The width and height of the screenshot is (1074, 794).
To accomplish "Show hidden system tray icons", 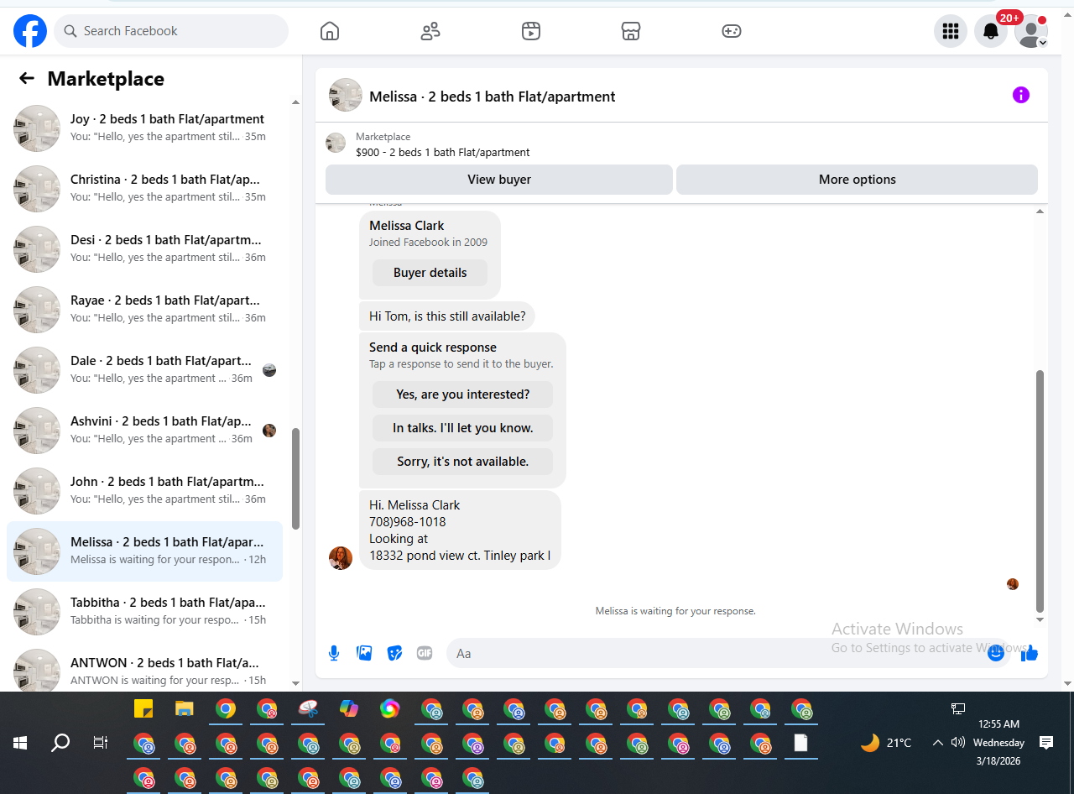I will pyautogui.click(x=937, y=743).
